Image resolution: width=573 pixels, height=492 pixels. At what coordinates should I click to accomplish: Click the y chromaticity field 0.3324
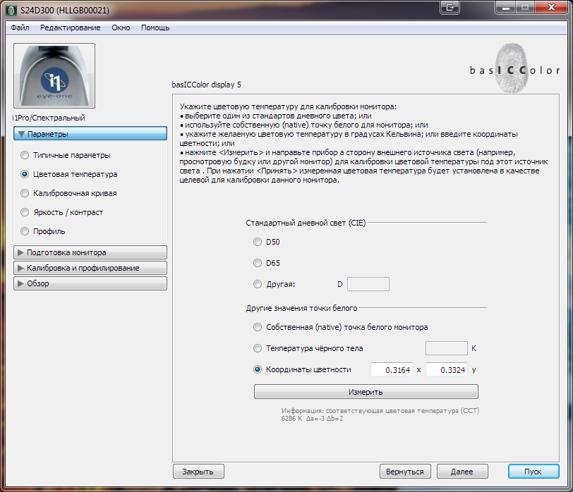click(x=447, y=369)
